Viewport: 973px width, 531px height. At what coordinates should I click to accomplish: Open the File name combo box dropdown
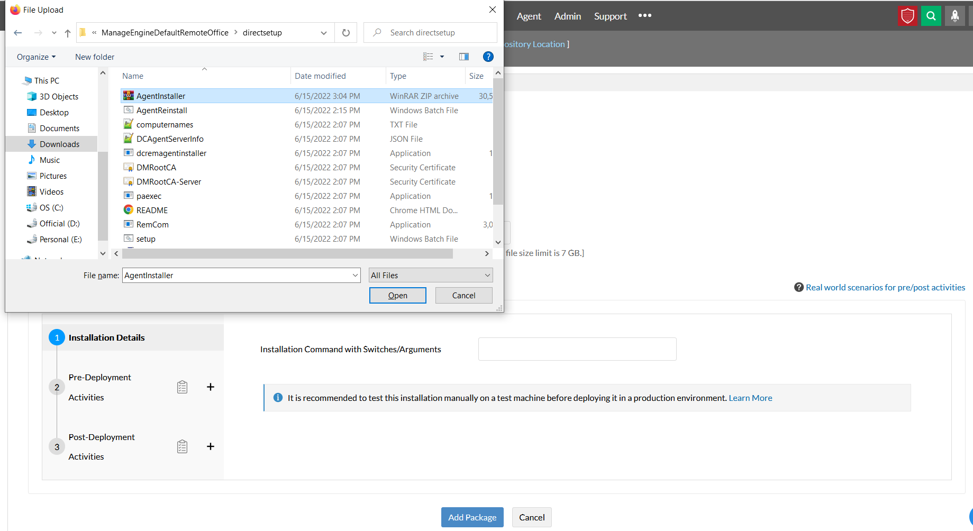356,276
